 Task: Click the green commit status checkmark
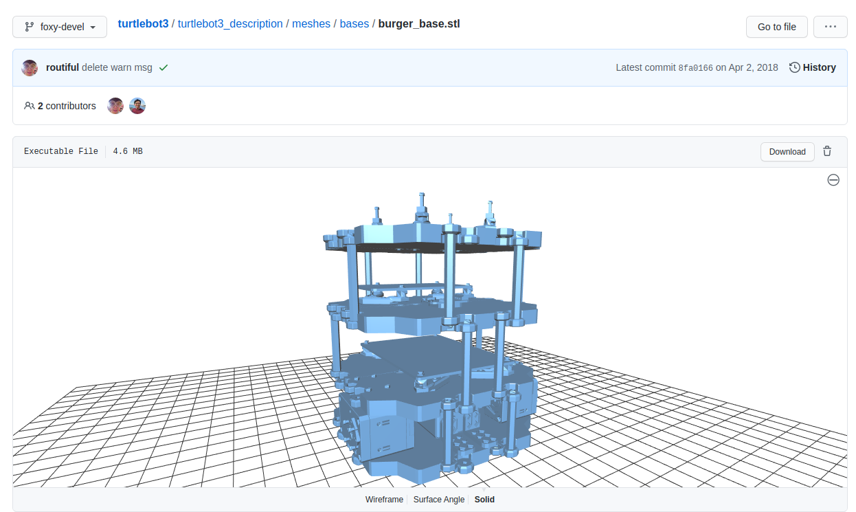(164, 67)
